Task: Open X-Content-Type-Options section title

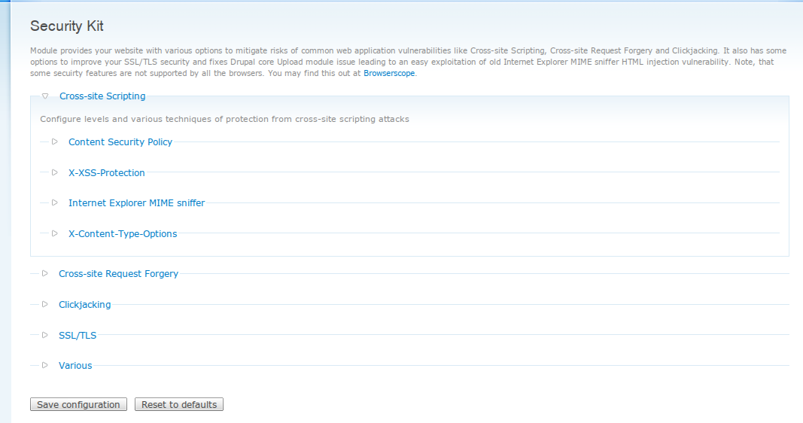Action: coord(123,233)
